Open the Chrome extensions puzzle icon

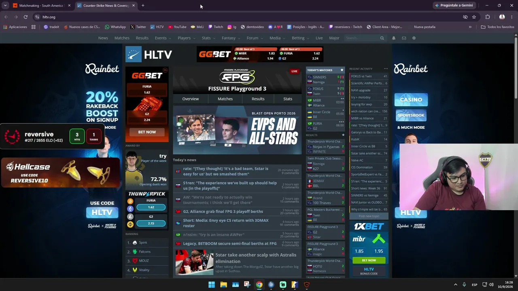[x=488, y=17]
